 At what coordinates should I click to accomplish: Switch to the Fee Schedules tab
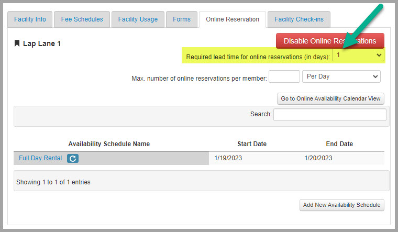pyautogui.click(x=81, y=19)
